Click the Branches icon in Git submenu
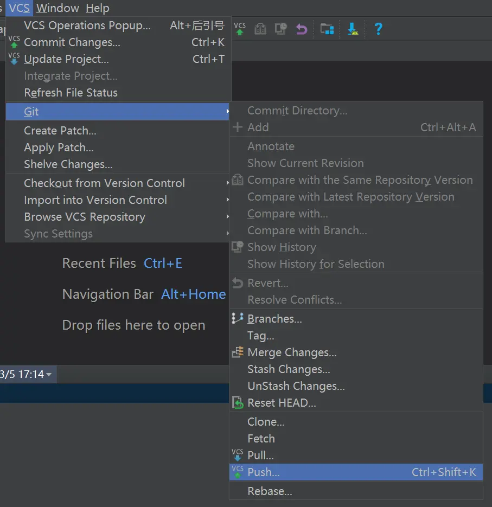Image resolution: width=492 pixels, height=507 pixels. (238, 318)
